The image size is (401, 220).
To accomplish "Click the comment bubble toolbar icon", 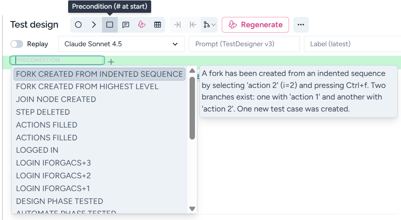I will pos(126,25).
